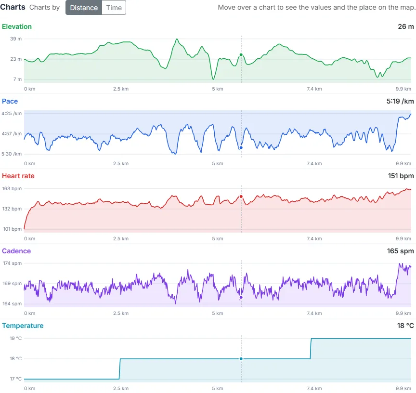Click the 163 bpm axis label

tap(12, 189)
